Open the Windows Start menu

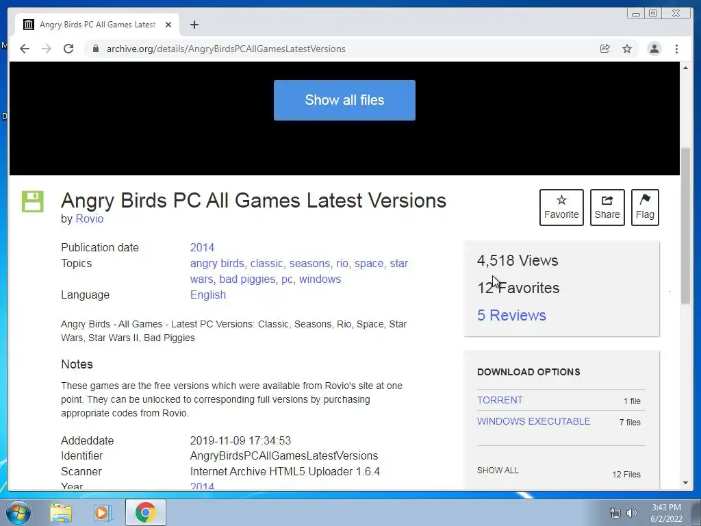click(17, 512)
